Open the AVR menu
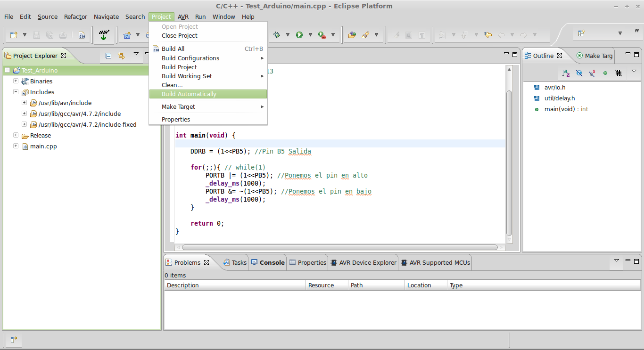The height and width of the screenshot is (350, 644). click(x=183, y=16)
